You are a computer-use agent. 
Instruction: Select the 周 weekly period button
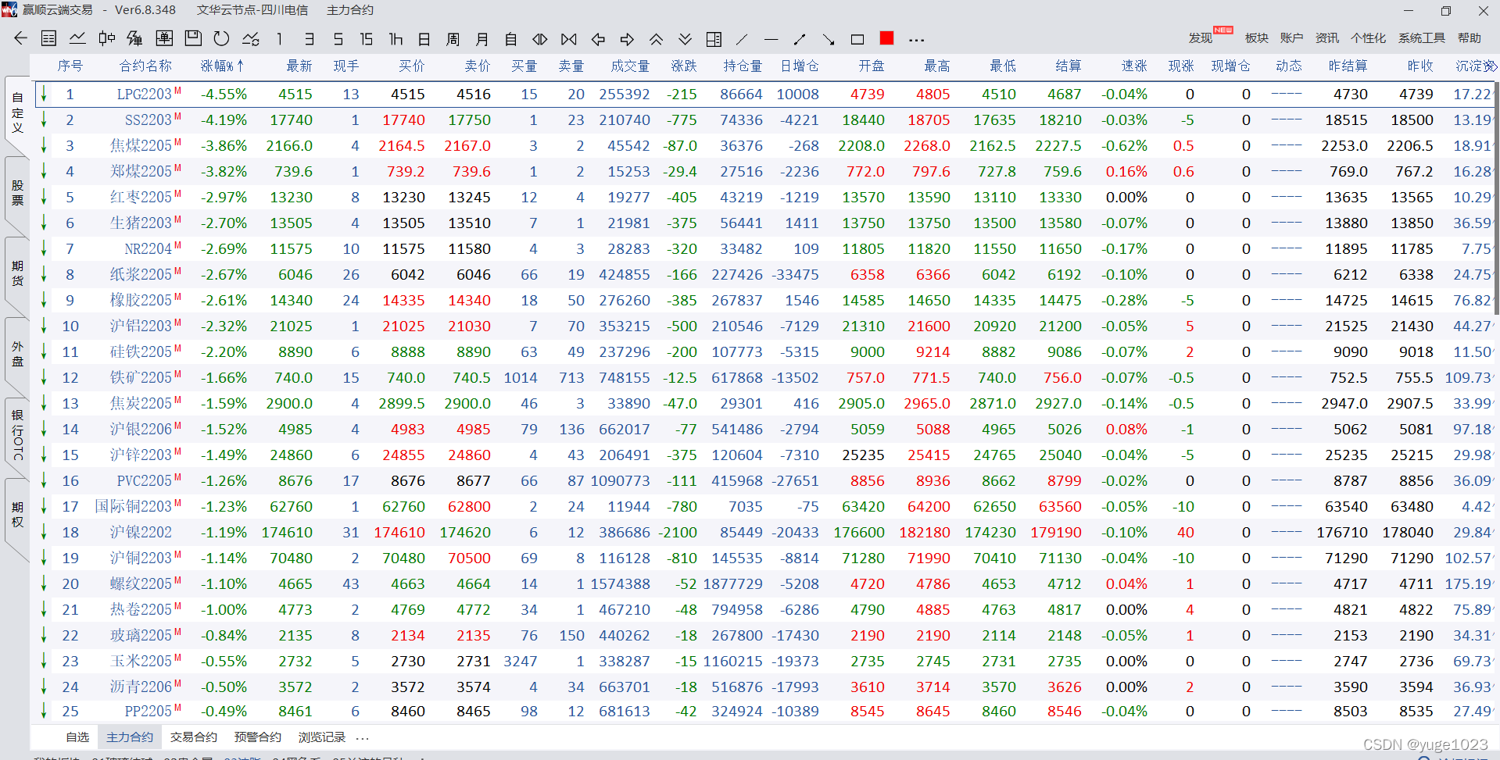(x=453, y=38)
